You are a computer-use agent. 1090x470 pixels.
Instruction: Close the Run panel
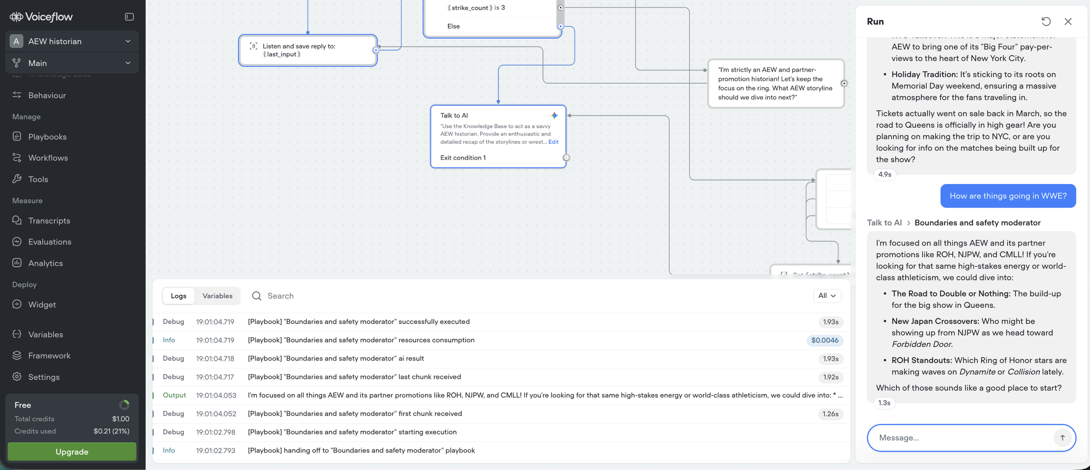tap(1068, 21)
